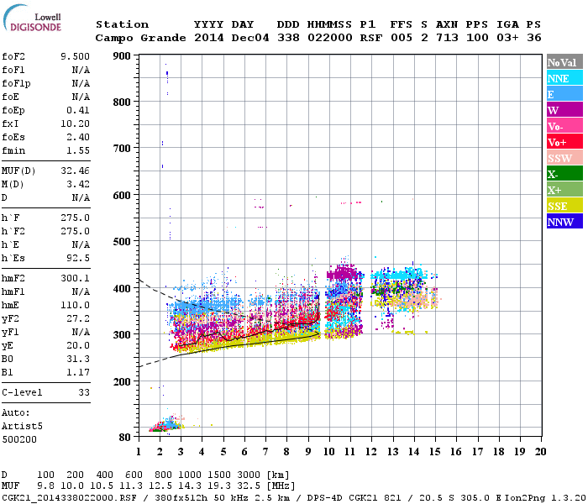The image size is (588, 504).
Task: Click the hmE value 110.0
Action: coord(75,305)
